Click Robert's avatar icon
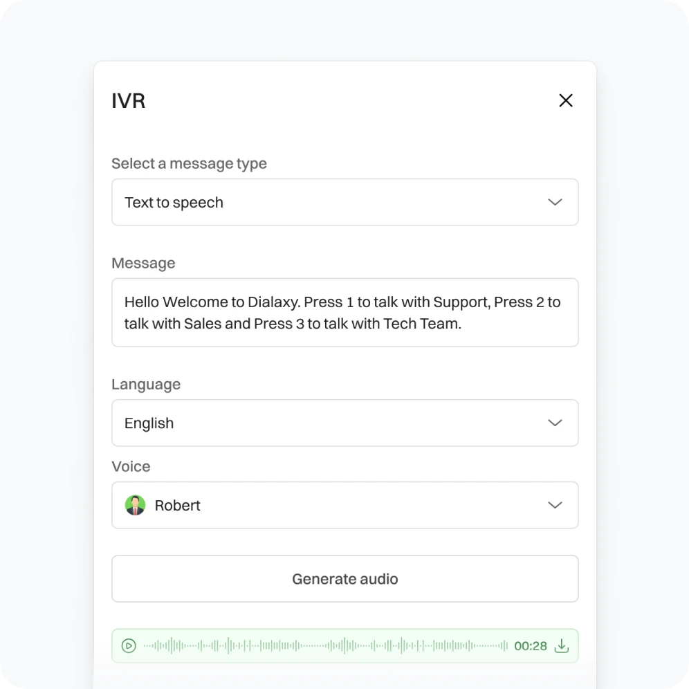Screen dimensions: 689x689 [136, 505]
